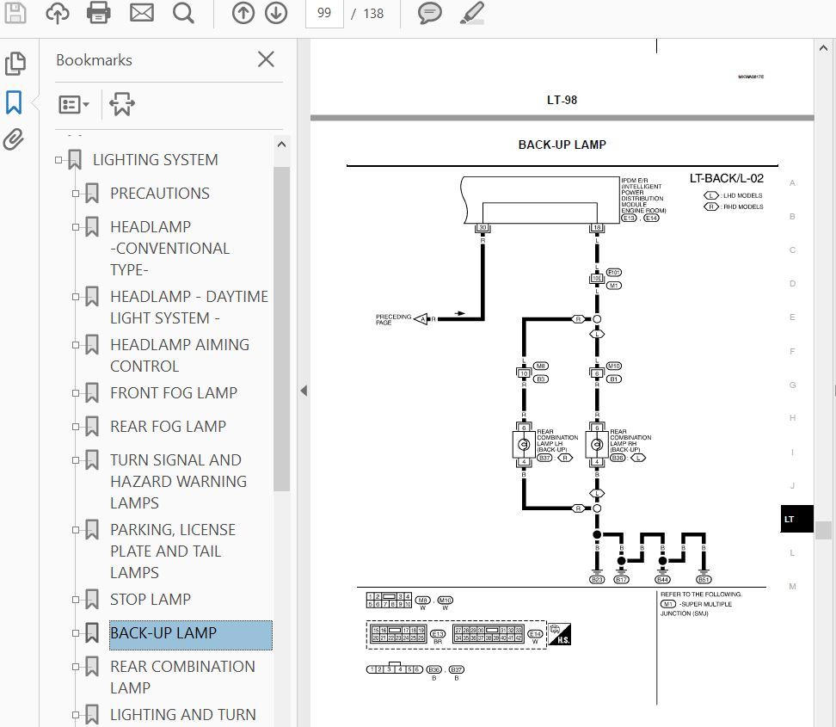Click the RHD MODELS legend entry
The height and width of the screenshot is (727, 836).
click(733, 206)
